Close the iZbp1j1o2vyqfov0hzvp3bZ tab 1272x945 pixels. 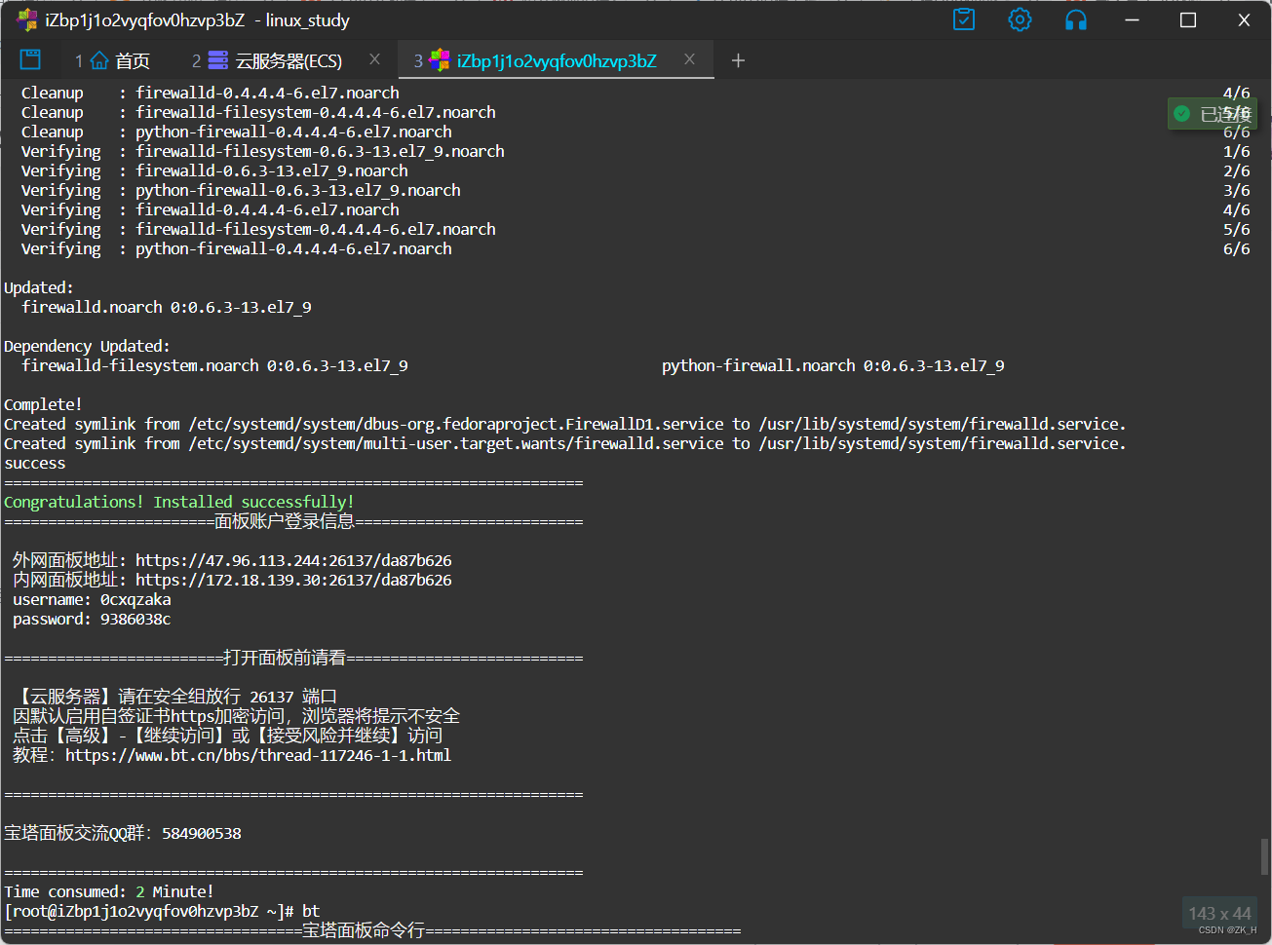[689, 59]
